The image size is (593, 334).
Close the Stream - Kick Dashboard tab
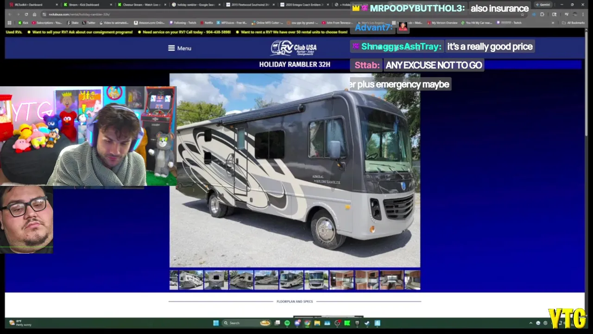[111, 5]
